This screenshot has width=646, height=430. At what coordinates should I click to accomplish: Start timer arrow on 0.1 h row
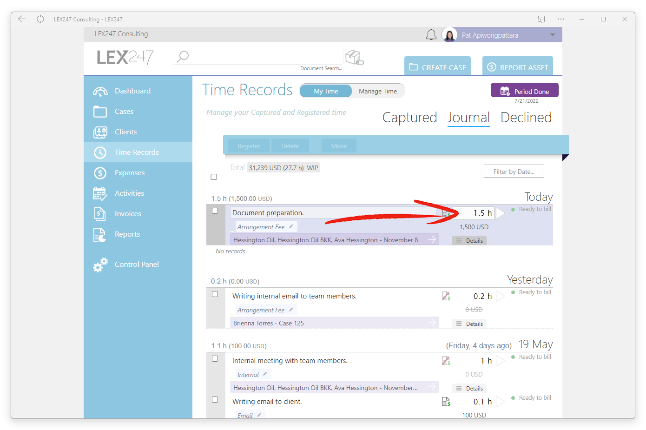click(x=500, y=402)
